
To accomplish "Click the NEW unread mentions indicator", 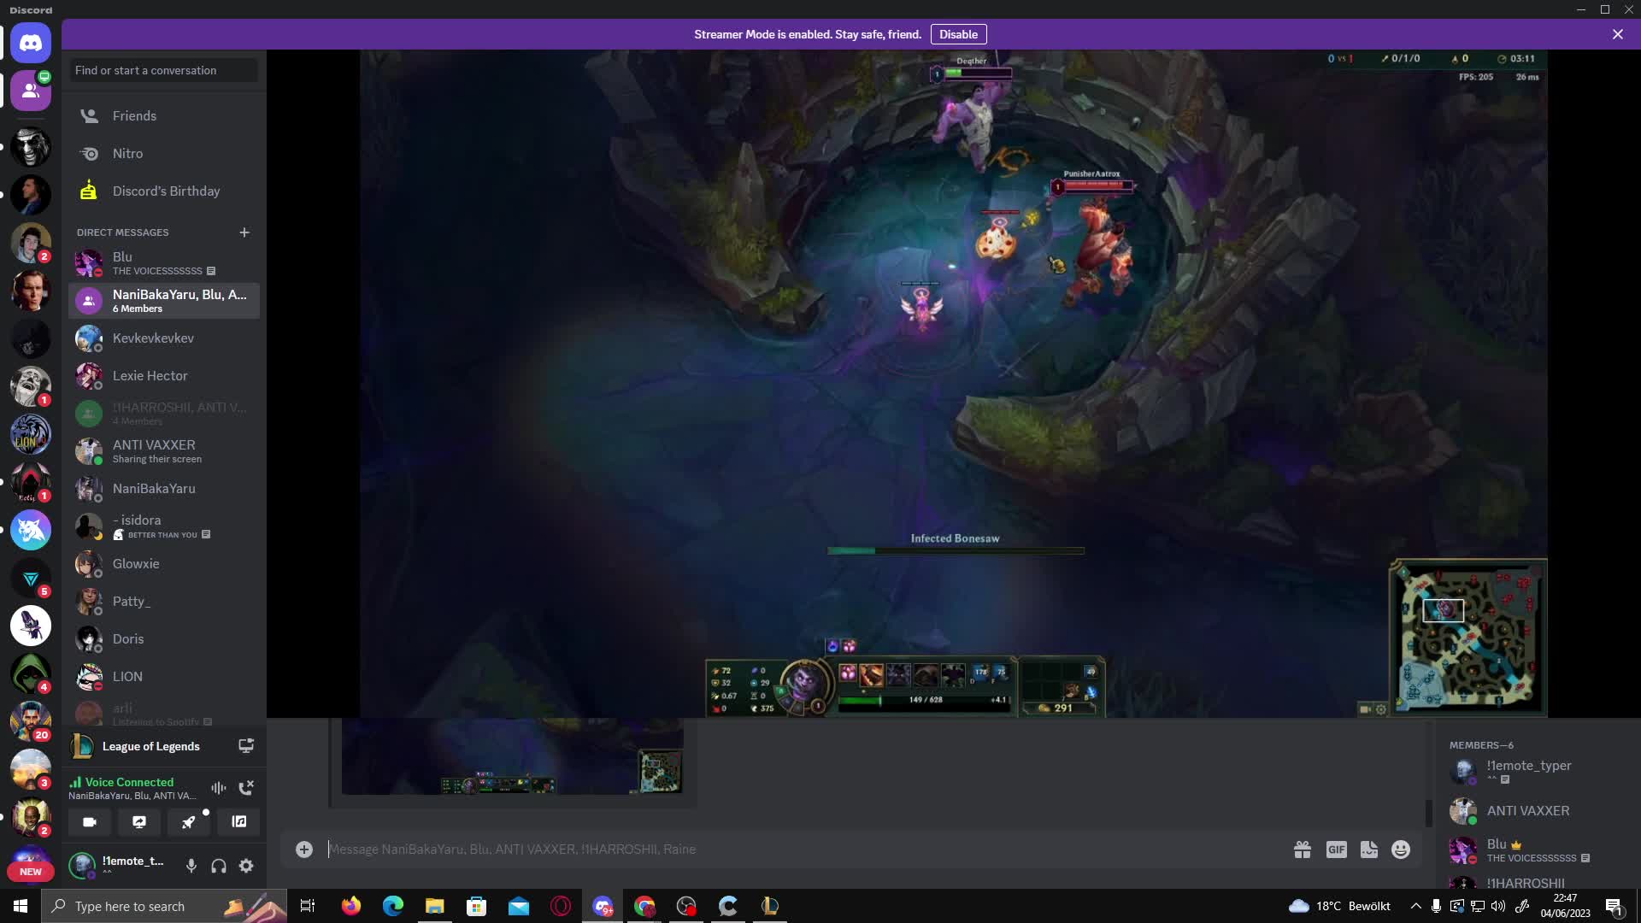I will click(31, 872).
